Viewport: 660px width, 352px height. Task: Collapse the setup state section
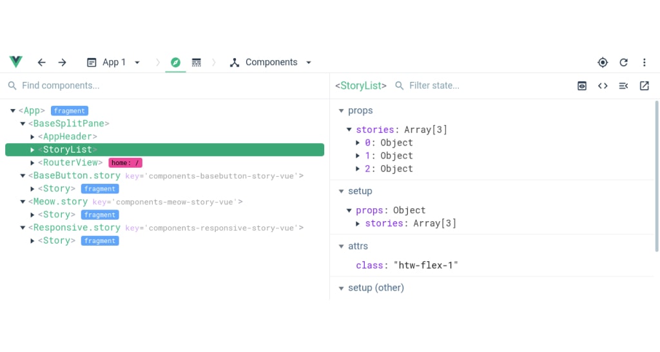[342, 191]
